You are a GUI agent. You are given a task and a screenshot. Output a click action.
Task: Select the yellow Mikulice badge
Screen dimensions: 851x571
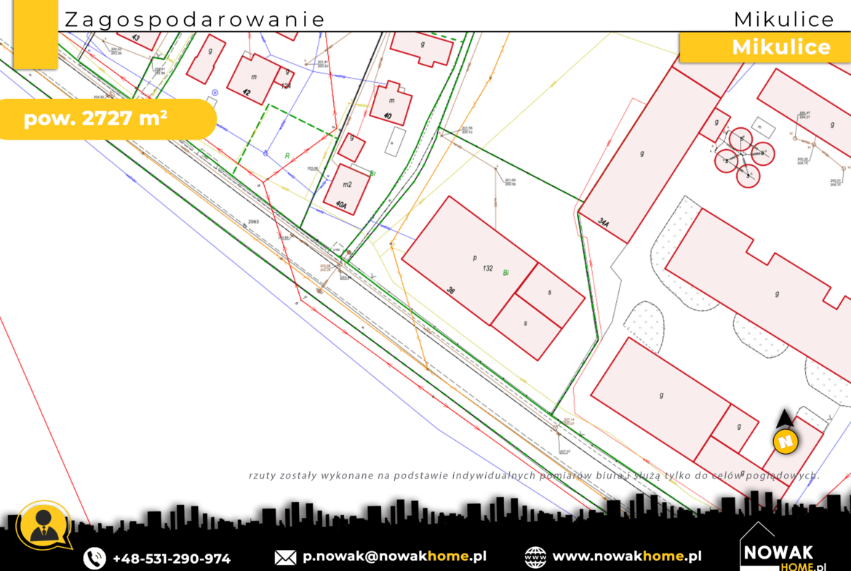click(x=766, y=47)
